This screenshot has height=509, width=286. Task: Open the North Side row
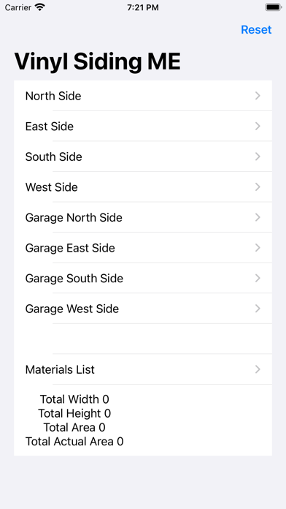pos(143,96)
